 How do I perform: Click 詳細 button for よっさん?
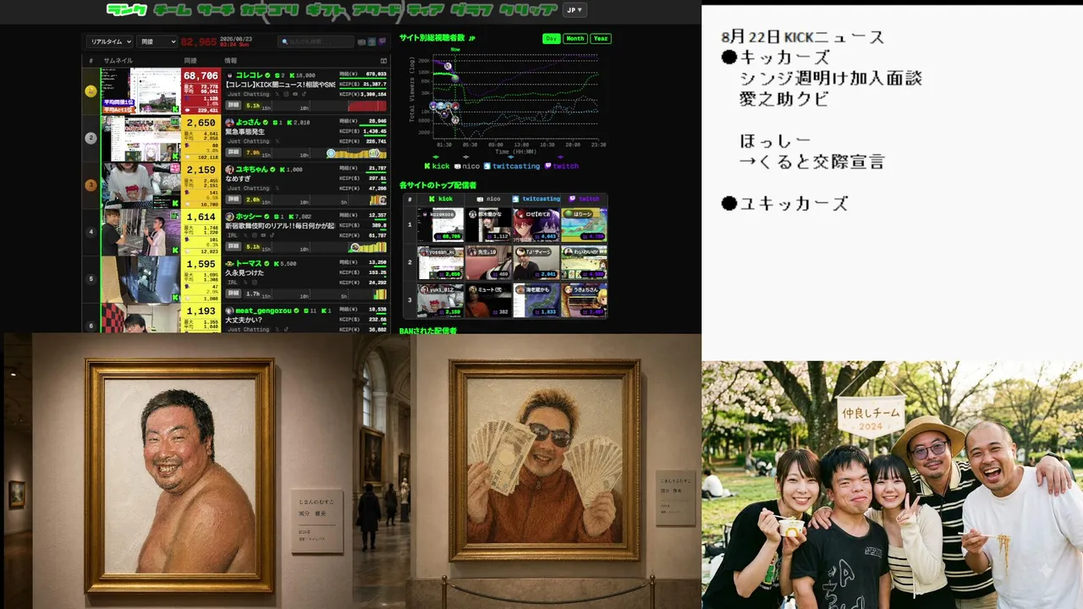(234, 153)
